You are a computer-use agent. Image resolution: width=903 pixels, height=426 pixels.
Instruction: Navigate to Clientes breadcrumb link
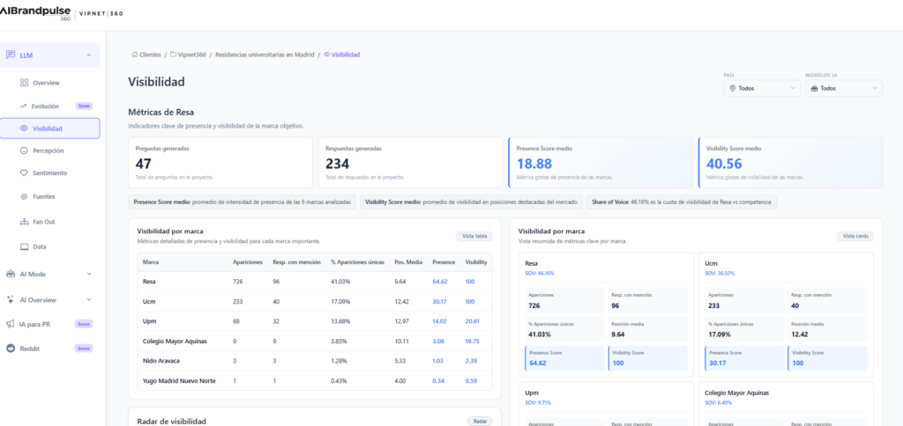150,55
